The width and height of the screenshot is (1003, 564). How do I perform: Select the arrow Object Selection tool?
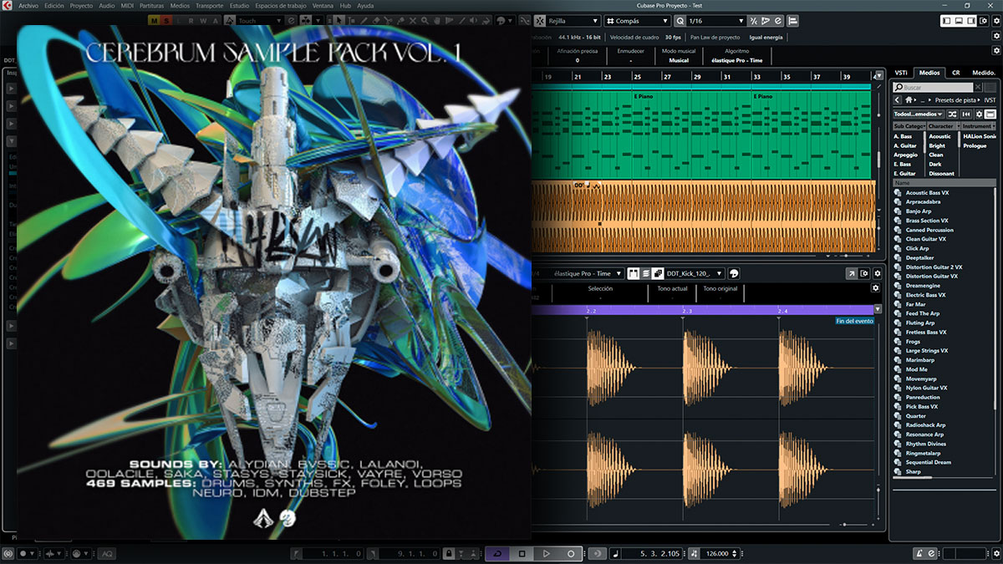click(339, 20)
